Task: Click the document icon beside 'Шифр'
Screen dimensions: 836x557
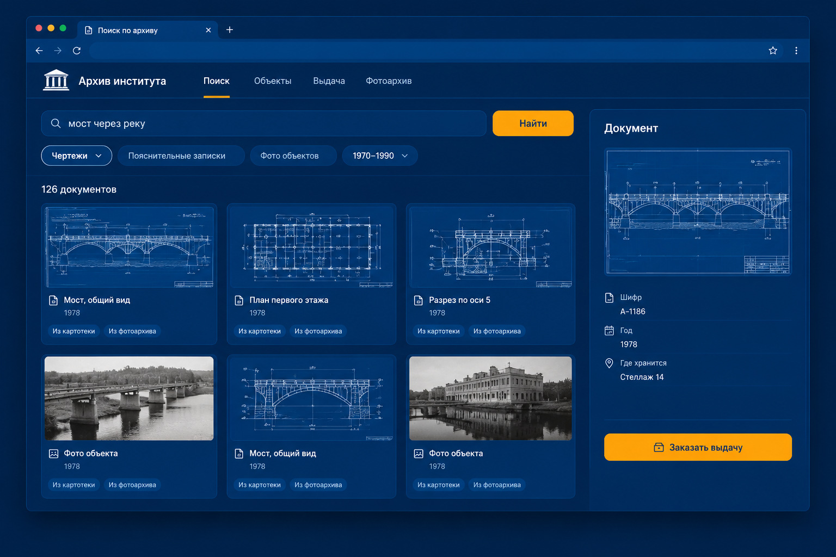Action: (609, 298)
